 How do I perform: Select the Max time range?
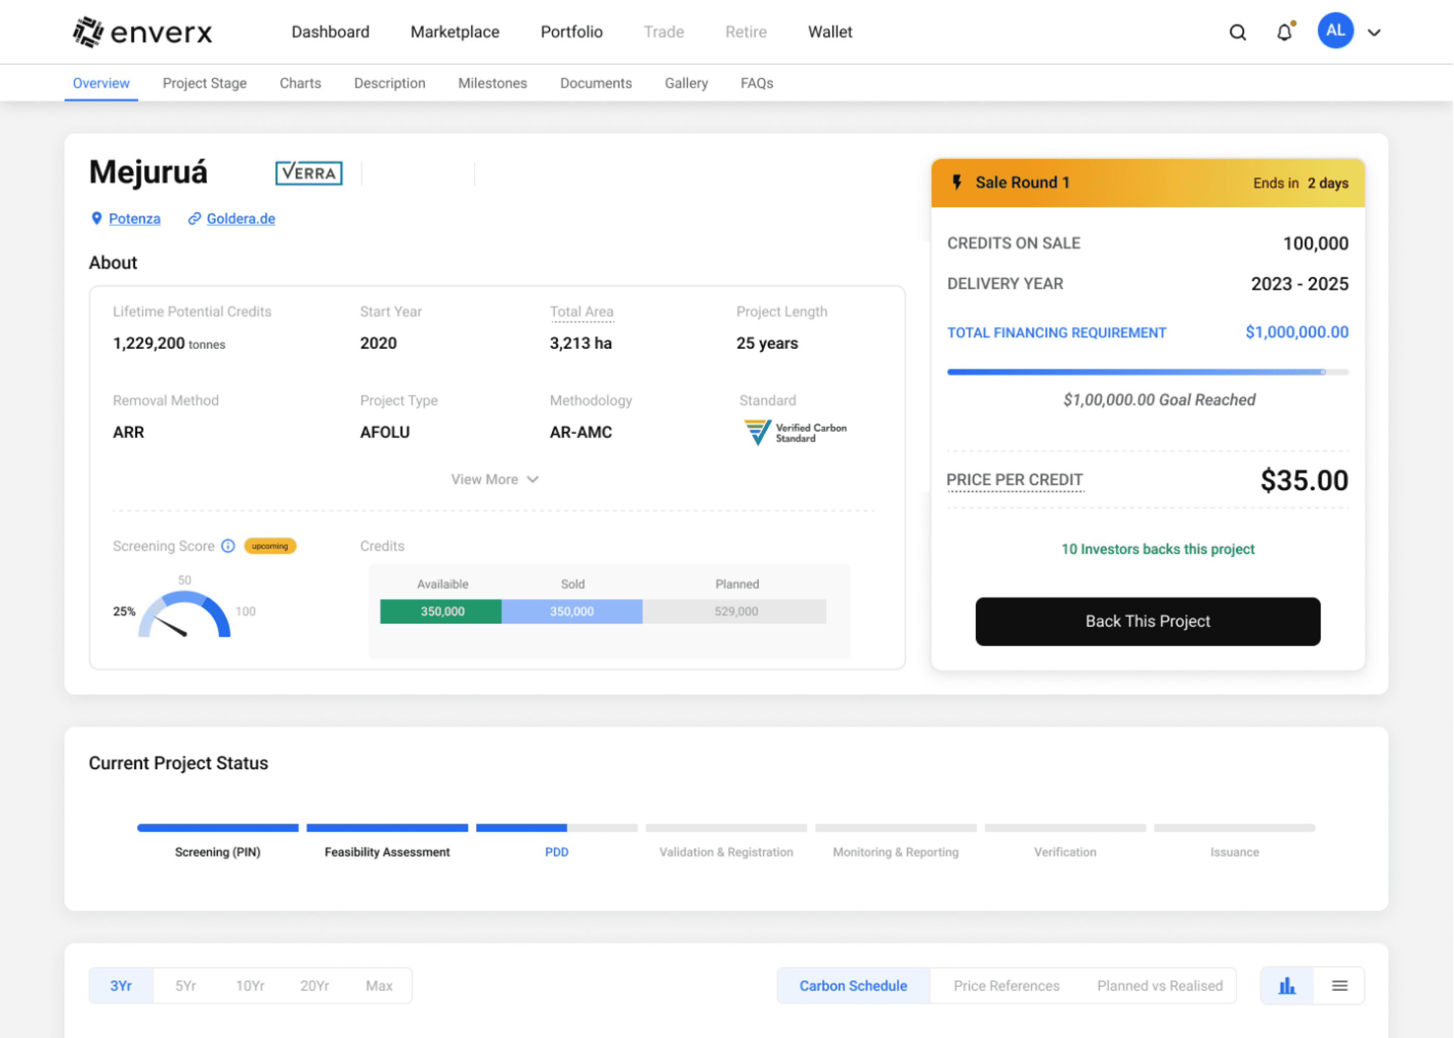(379, 986)
